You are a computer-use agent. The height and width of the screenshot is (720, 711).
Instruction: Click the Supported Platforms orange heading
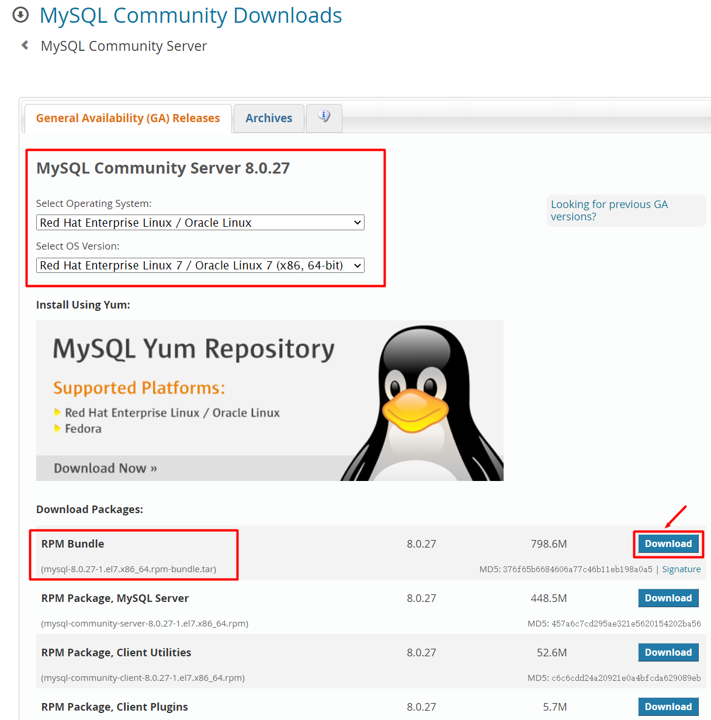(x=139, y=388)
